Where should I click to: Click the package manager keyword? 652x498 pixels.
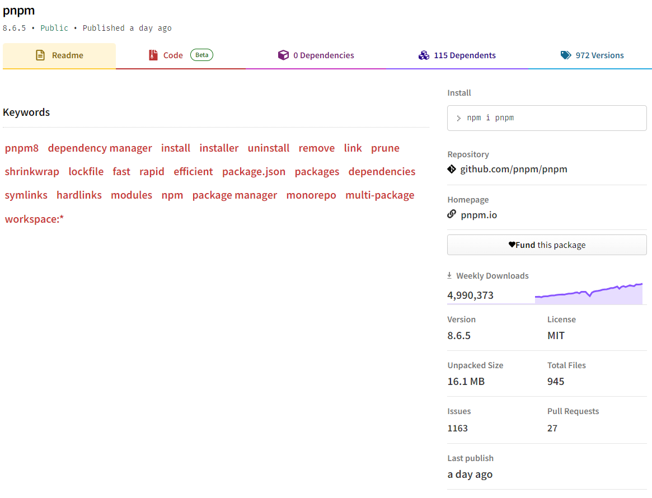[234, 195]
